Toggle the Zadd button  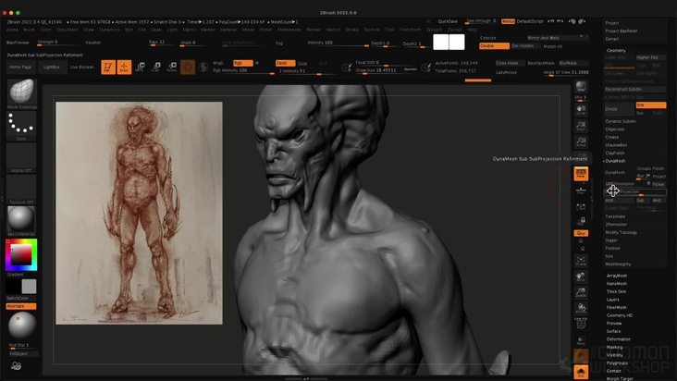click(285, 63)
